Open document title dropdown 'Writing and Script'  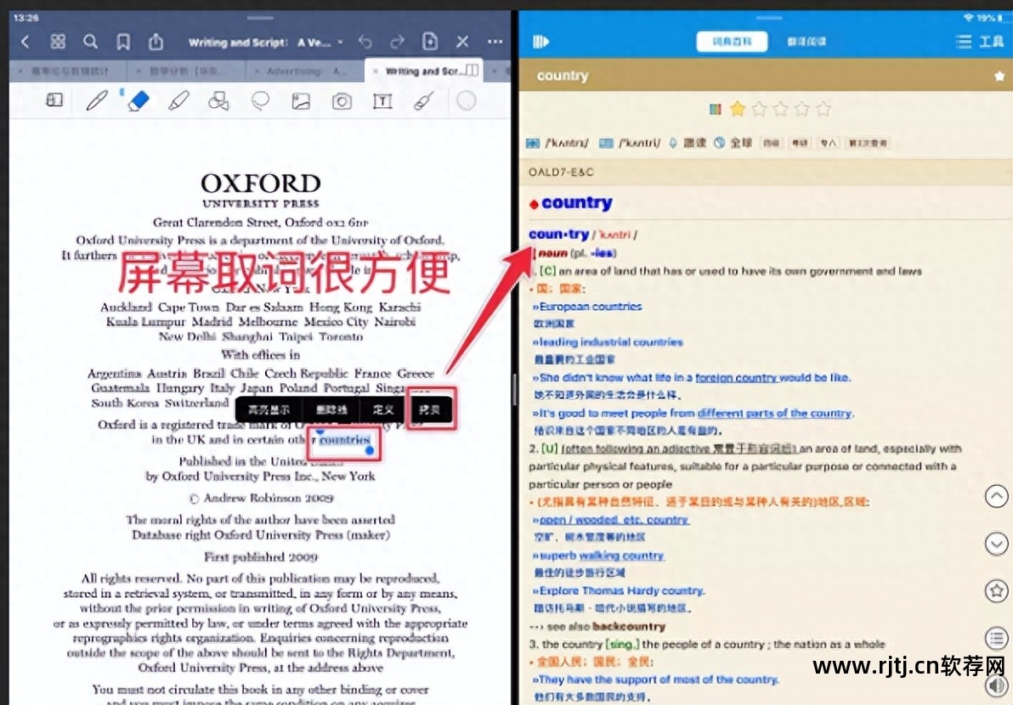pyautogui.click(x=265, y=42)
